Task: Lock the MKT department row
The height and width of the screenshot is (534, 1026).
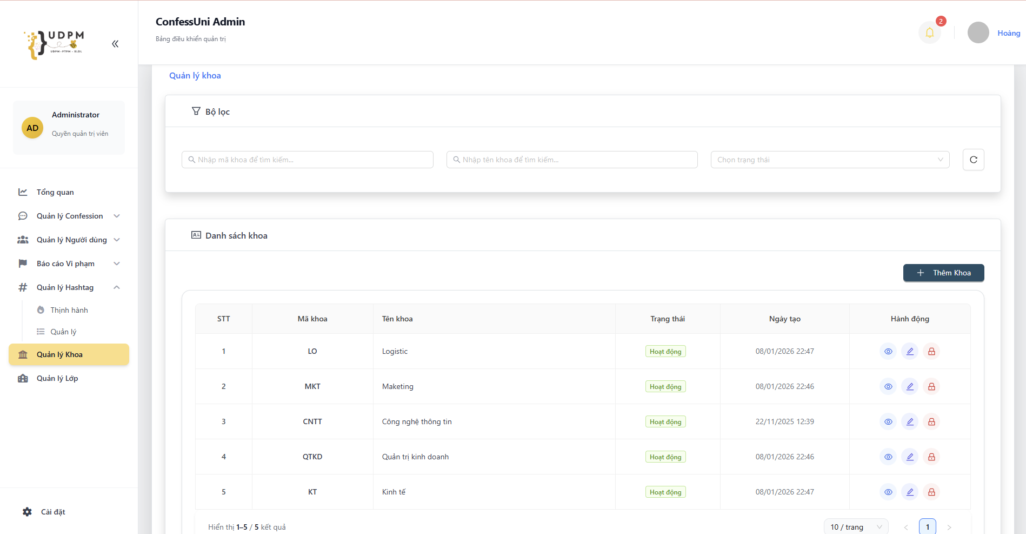Action: (x=931, y=386)
